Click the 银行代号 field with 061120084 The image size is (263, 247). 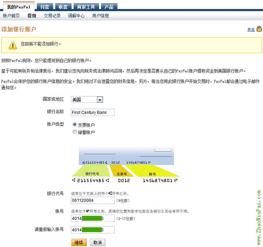[x=92, y=200]
